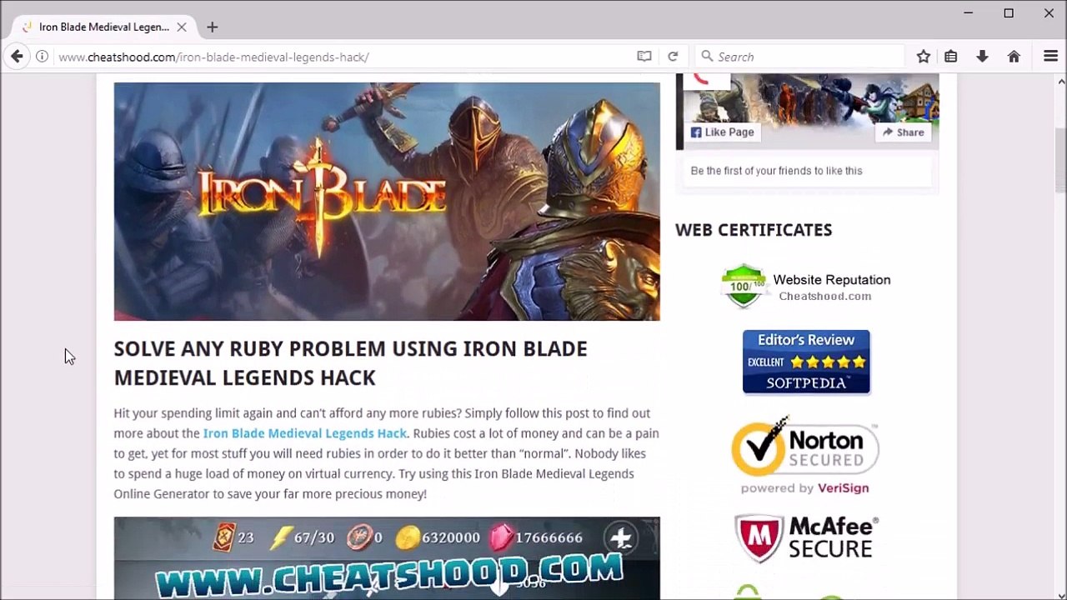Open the hamburger menu icon
This screenshot has height=600, width=1067.
1050,57
